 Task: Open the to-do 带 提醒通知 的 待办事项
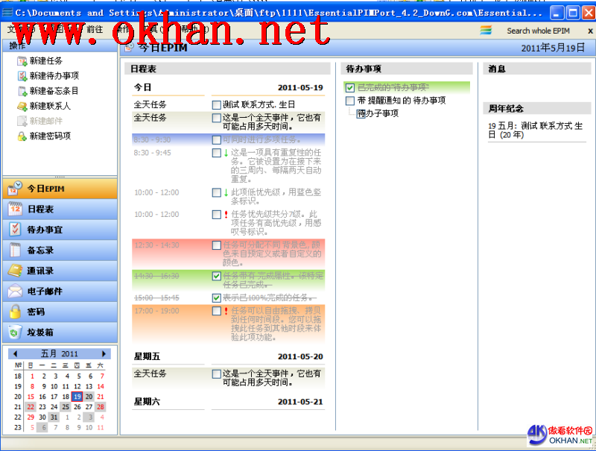pos(402,101)
